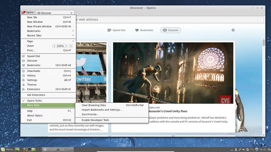Click the network tray icon
271x152 pixels.
(240, 150)
